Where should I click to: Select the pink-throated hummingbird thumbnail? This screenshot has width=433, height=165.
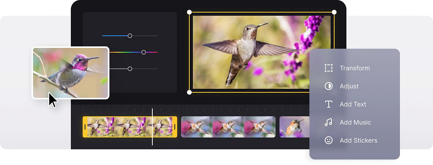tap(71, 73)
